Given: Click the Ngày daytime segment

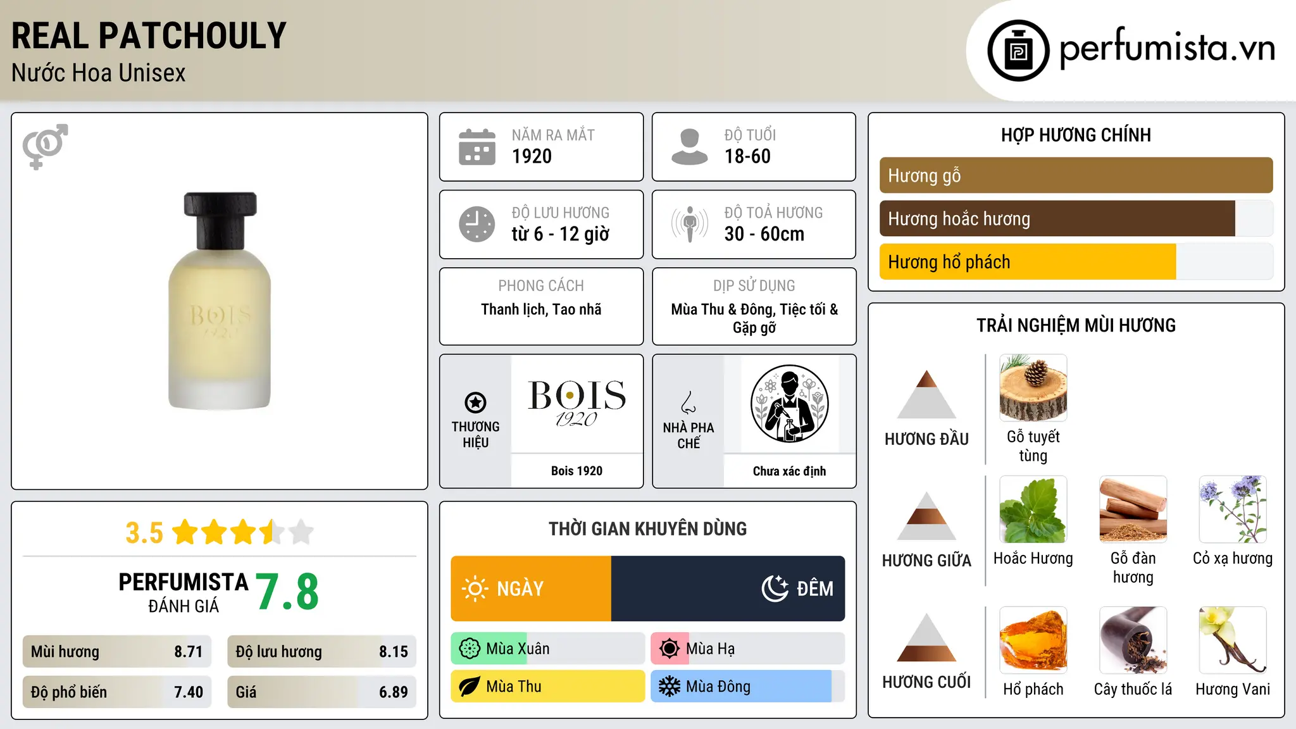Looking at the screenshot, I should coord(531,589).
